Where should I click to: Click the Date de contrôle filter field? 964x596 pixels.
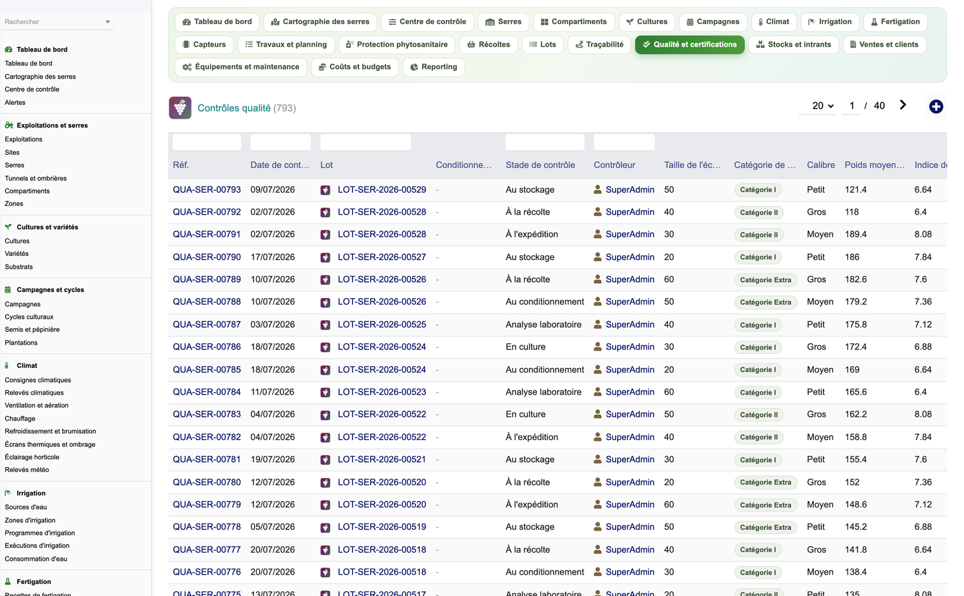280,142
